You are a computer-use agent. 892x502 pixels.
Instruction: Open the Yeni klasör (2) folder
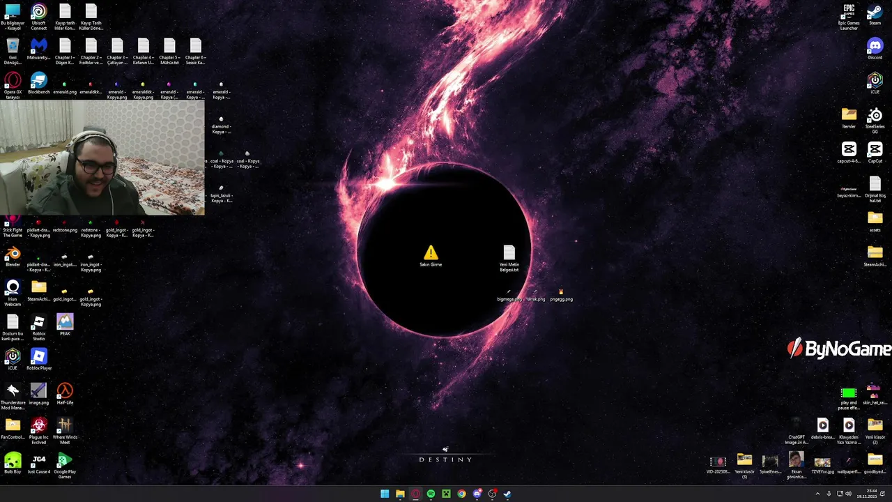pyautogui.click(x=875, y=431)
